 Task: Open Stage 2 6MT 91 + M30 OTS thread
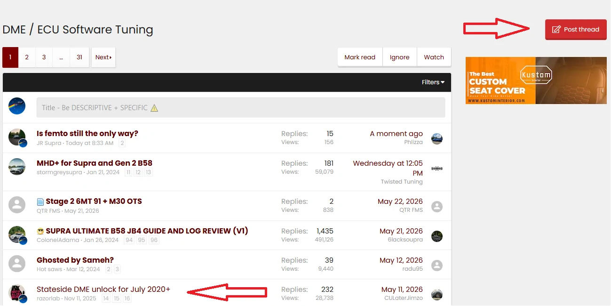pyautogui.click(x=94, y=201)
